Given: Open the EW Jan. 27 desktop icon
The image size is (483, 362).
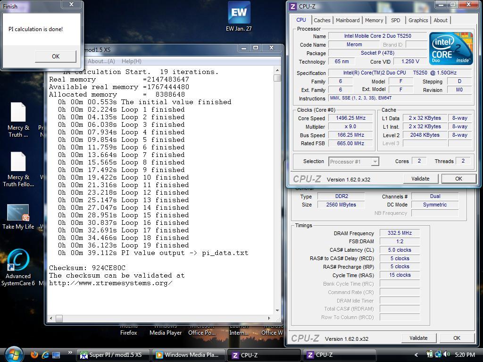Looking at the screenshot, I should [x=239, y=16].
